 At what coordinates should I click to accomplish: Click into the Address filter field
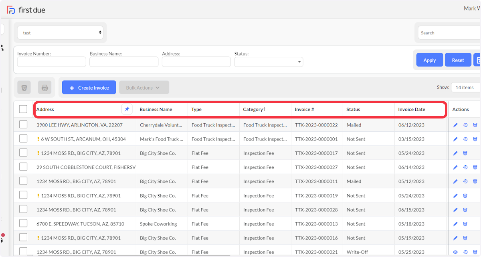click(x=196, y=62)
